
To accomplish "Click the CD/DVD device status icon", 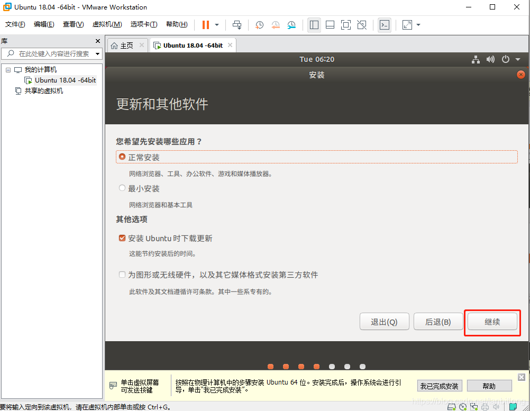I will [x=463, y=406].
